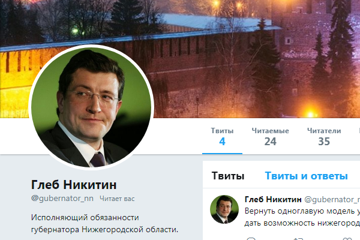Switch to Твиты и ответы tab
The image size is (360, 240).
click(306, 176)
